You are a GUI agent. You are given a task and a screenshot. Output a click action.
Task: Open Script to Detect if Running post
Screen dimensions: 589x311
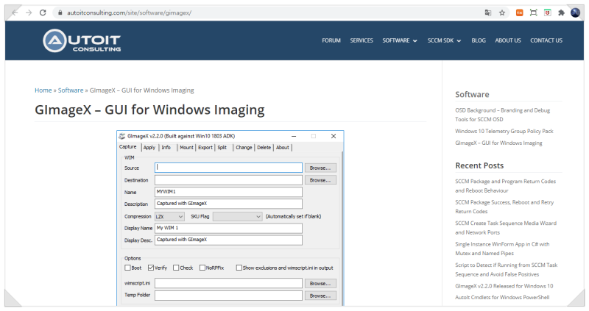pyautogui.click(x=507, y=270)
